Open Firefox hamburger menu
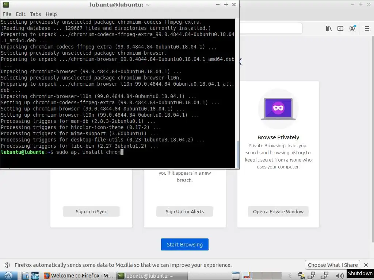Screen dimensions: 374x280 (367, 28)
